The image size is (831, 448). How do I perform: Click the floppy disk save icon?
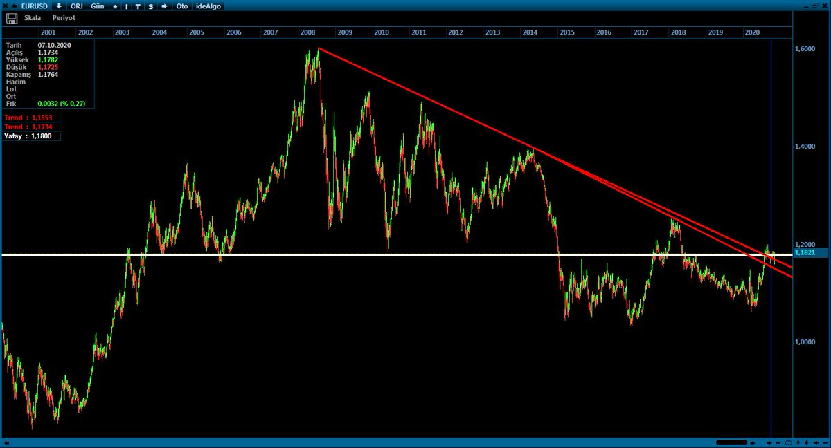point(12,17)
